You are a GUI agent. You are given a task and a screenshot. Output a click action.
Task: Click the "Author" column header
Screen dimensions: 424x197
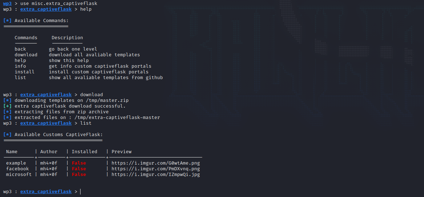49,152
